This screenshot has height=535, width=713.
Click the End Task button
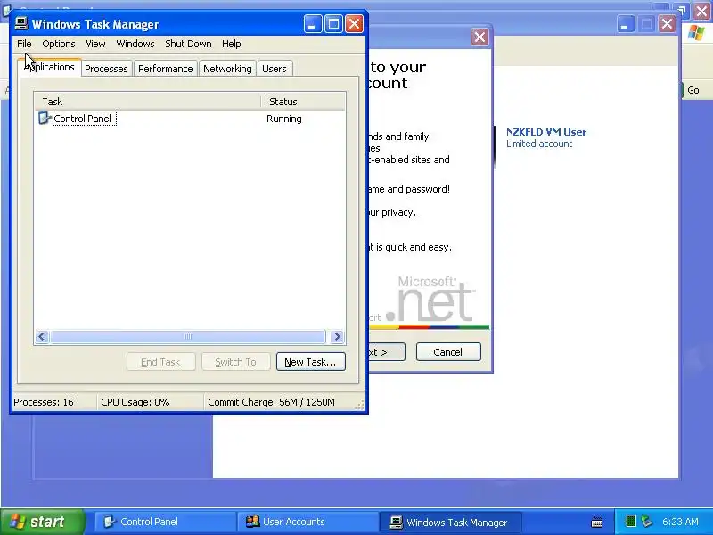161,362
